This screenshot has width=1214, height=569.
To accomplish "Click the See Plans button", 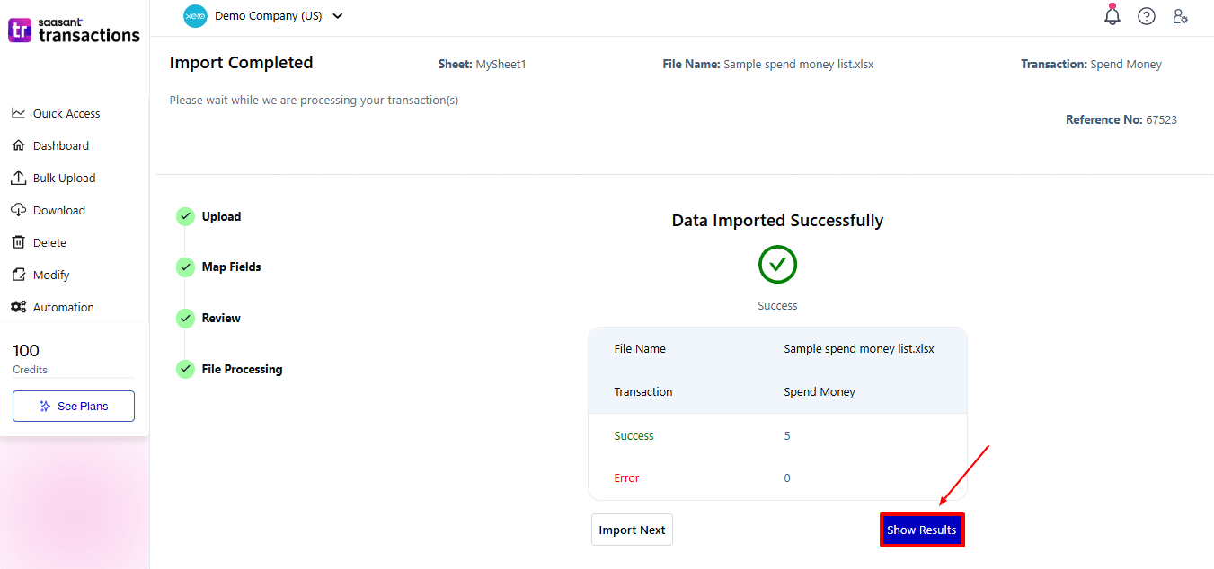I will coord(74,407).
